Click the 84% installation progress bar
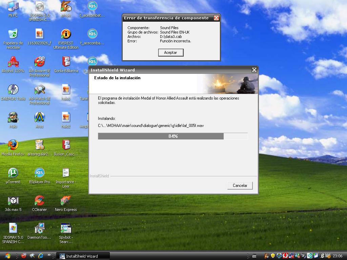 [x=173, y=136]
